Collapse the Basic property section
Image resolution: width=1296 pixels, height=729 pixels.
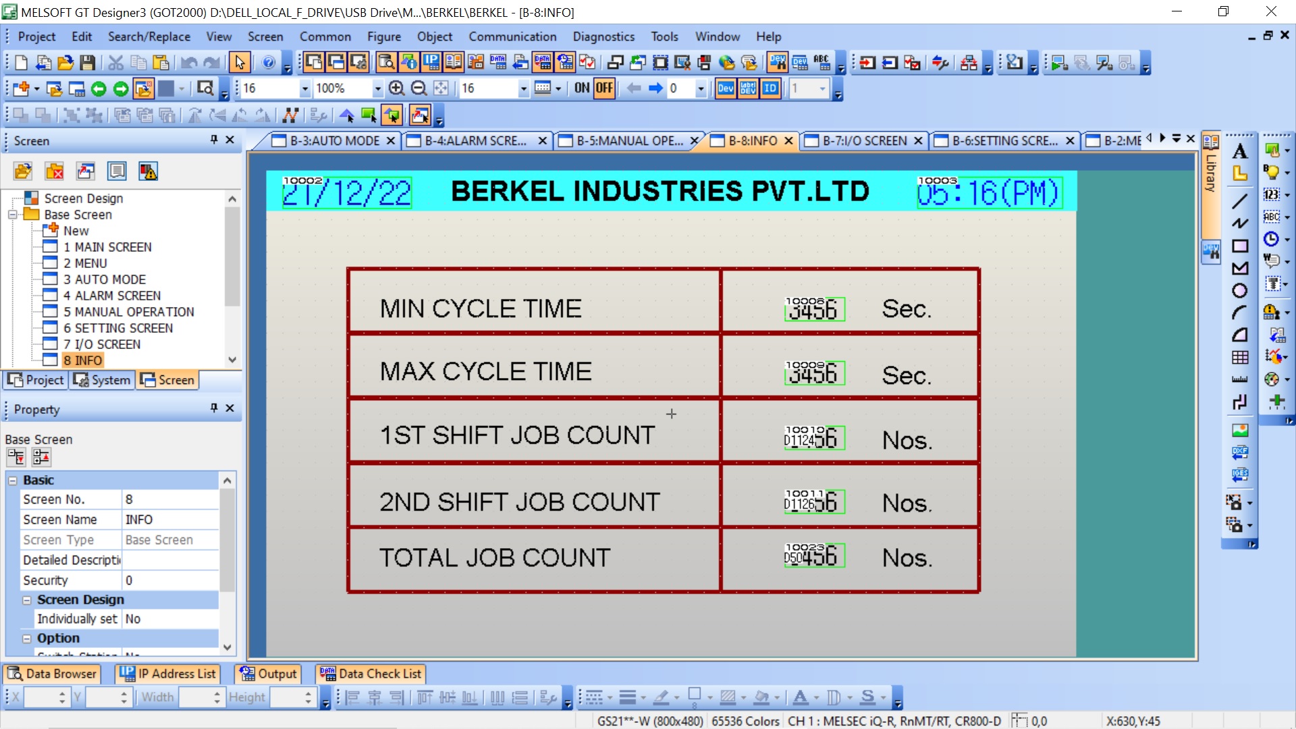pyautogui.click(x=13, y=480)
